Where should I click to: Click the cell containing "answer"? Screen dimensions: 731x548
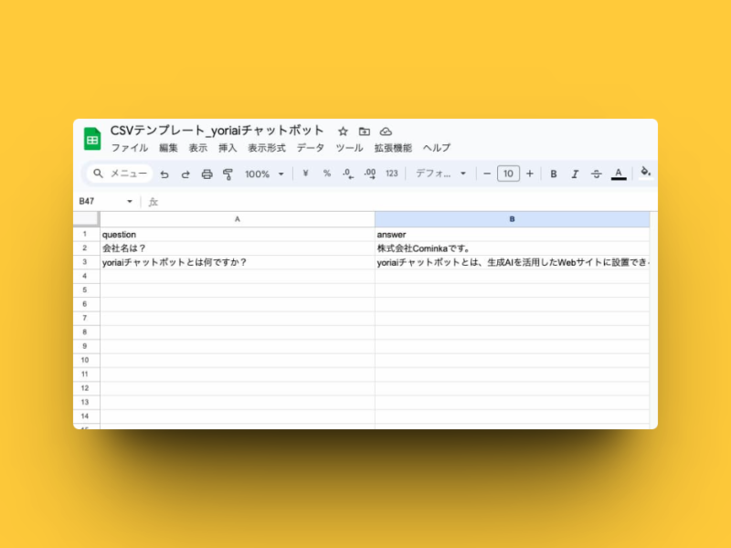tap(512, 234)
